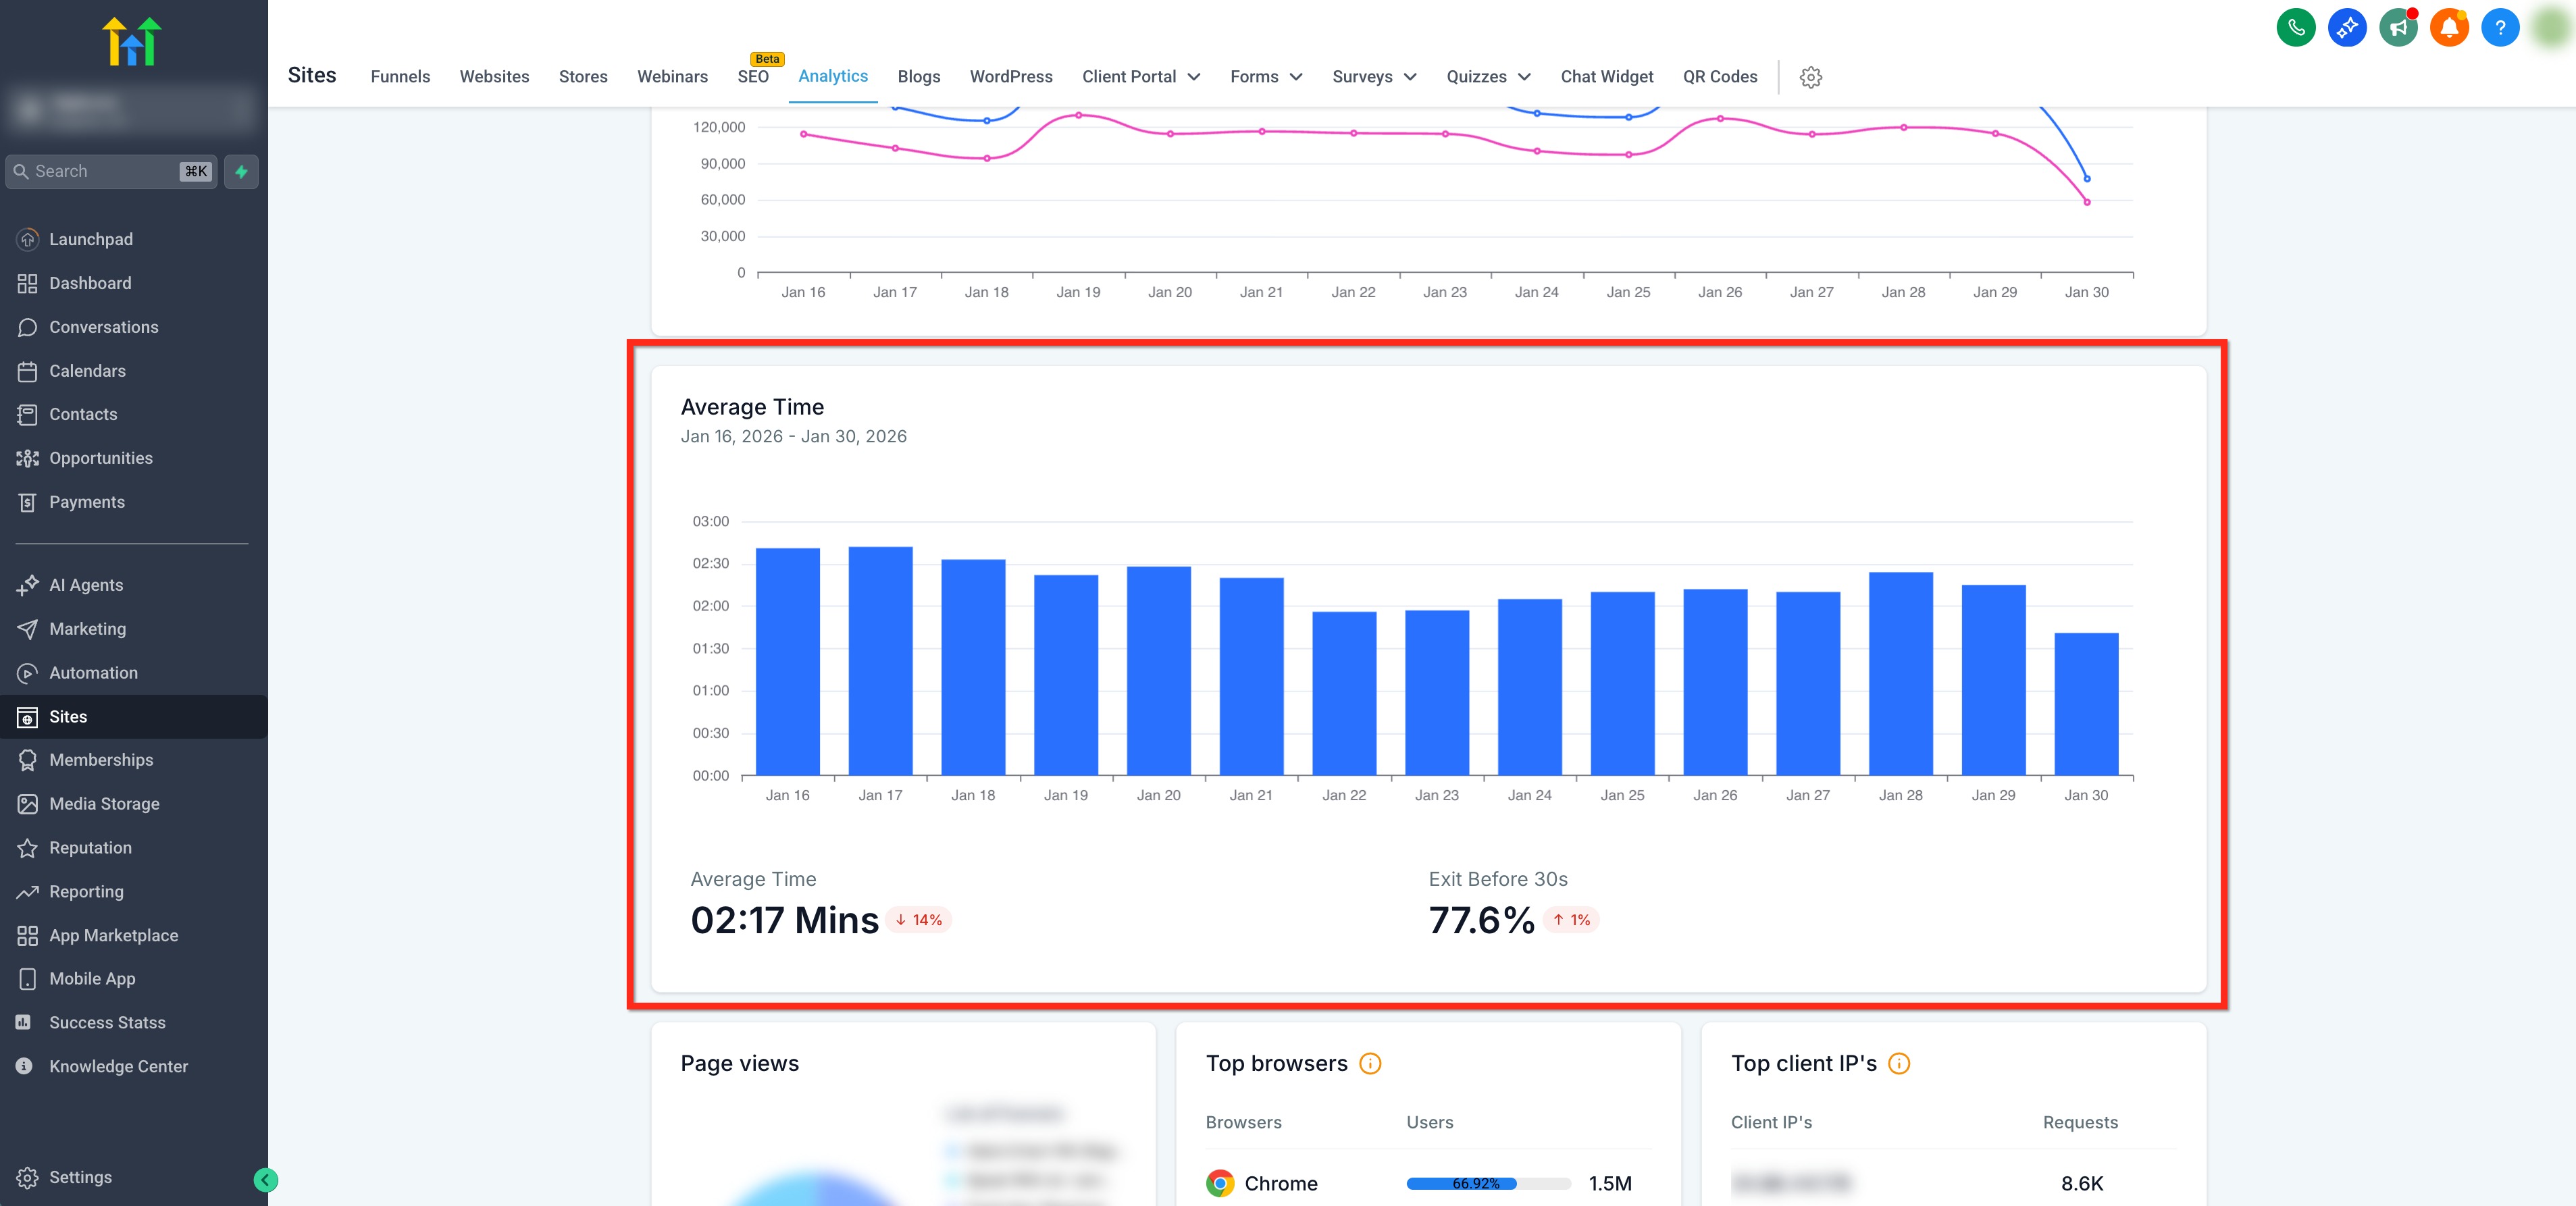
Task: Click the green phone dialer icon
Action: point(2295,27)
